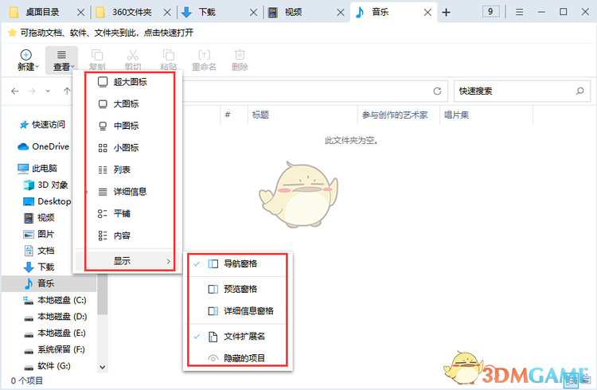Click the 剪切 (Cut) toolbar icon

point(133,60)
